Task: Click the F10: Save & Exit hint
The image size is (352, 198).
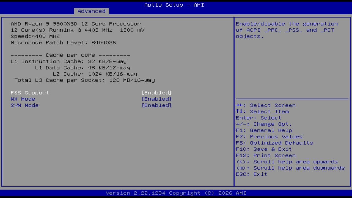Action: click(264, 150)
